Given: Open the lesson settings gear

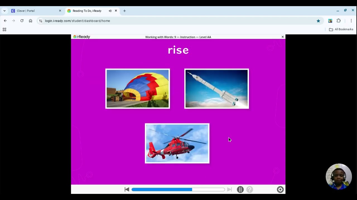Looking at the screenshot, I should click(x=280, y=189).
